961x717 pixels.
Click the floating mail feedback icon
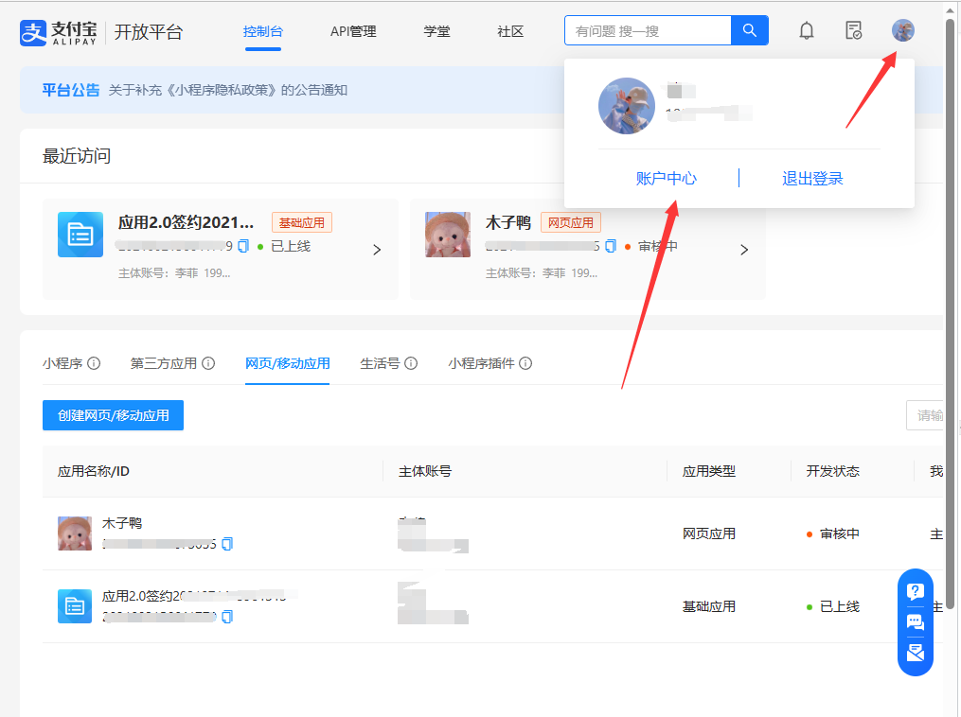point(915,653)
